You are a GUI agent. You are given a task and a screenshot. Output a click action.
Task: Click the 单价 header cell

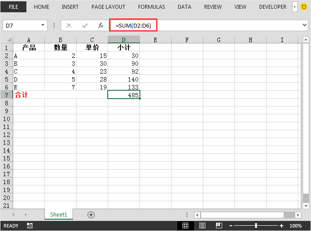92,47
